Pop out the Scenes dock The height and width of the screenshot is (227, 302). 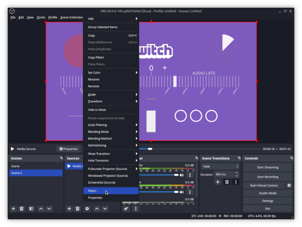[x=62, y=158]
